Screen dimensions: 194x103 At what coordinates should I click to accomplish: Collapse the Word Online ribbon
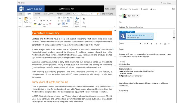pyautogui.click(x=115, y=26)
